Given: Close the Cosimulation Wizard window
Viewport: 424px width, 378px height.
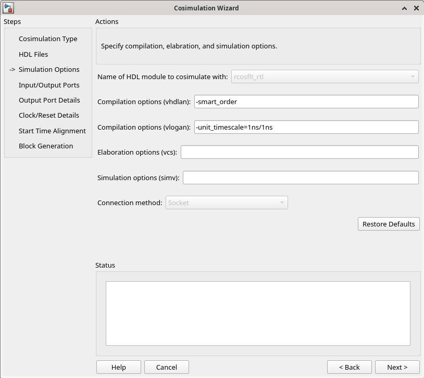Looking at the screenshot, I should click(x=416, y=8).
